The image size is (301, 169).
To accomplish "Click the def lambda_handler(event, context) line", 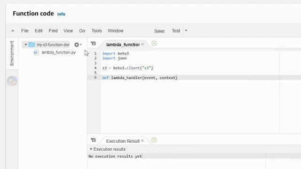I will pyautogui.click(x=140, y=77).
